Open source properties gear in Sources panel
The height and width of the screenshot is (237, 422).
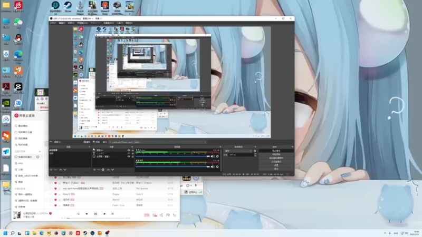coord(103,170)
